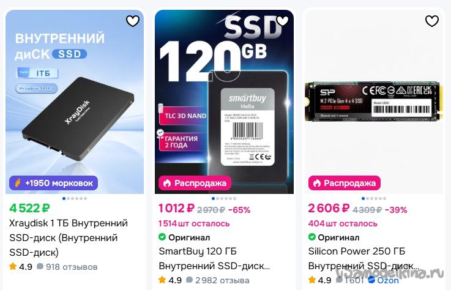Image resolution: width=451 pixels, height=290 pixels.
Task: View 2982 отзыва for SmartBuy
Action: pyautogui.click(x=218, y=280)
